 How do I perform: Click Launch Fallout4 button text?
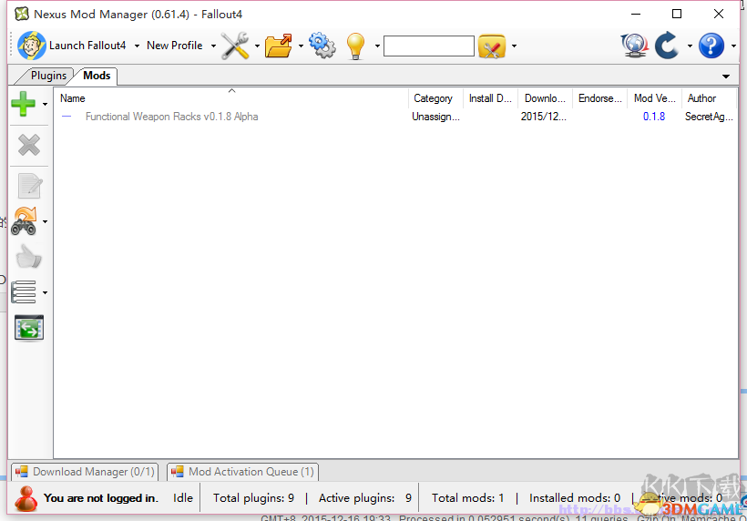tap(87, 46)
